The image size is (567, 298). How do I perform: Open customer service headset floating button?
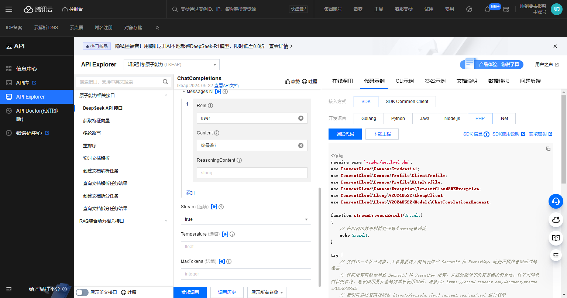click(556, 201)
